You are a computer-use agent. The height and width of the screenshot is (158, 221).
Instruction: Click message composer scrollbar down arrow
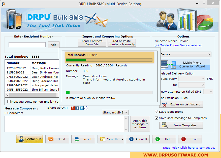point(126,130)
